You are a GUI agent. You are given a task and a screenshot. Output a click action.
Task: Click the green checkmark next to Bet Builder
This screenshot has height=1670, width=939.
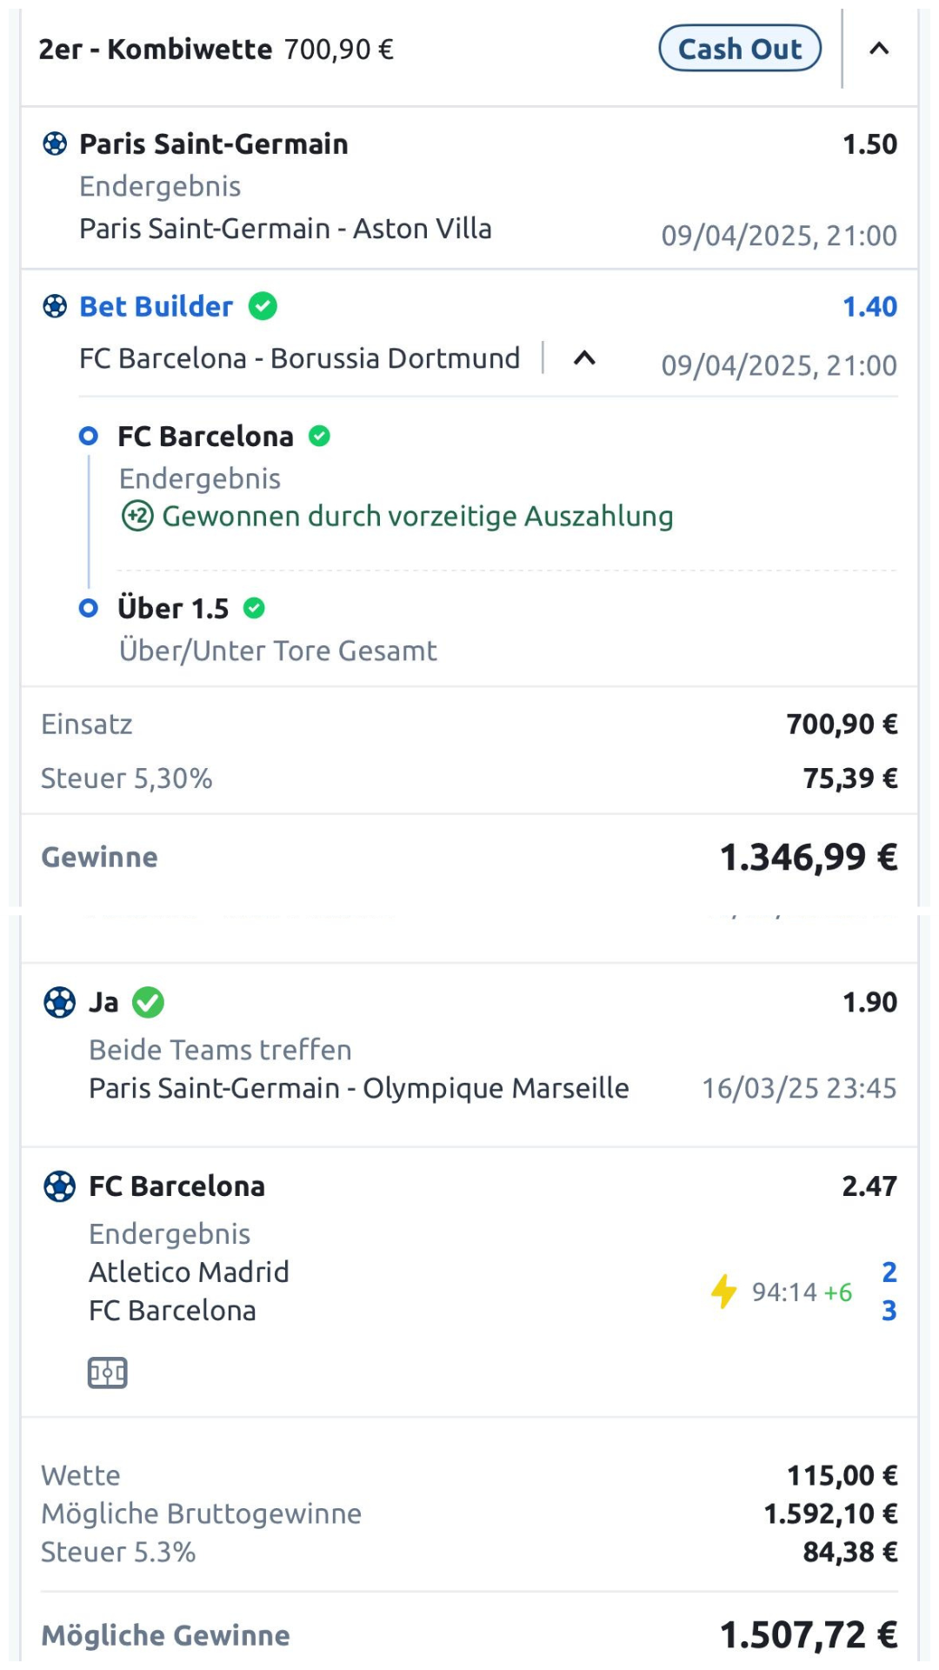(x=263, y=306)
